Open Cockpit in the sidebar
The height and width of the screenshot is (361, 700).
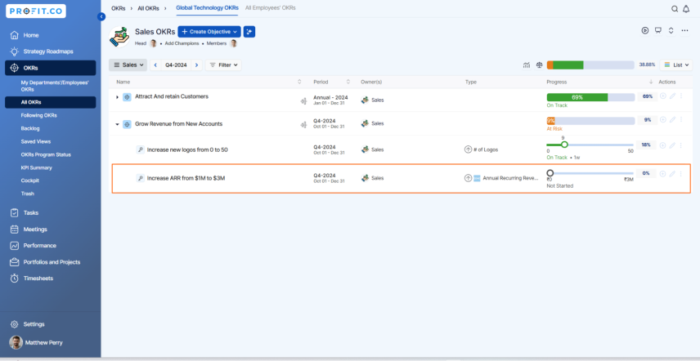coord(30,181)
